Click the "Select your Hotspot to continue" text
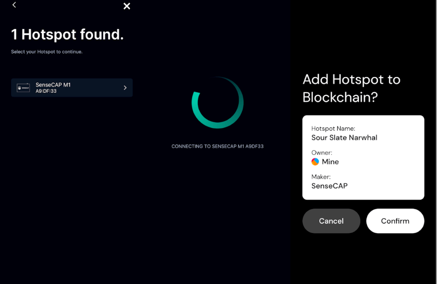Screen dimensions: 437x284 [47, 52]
